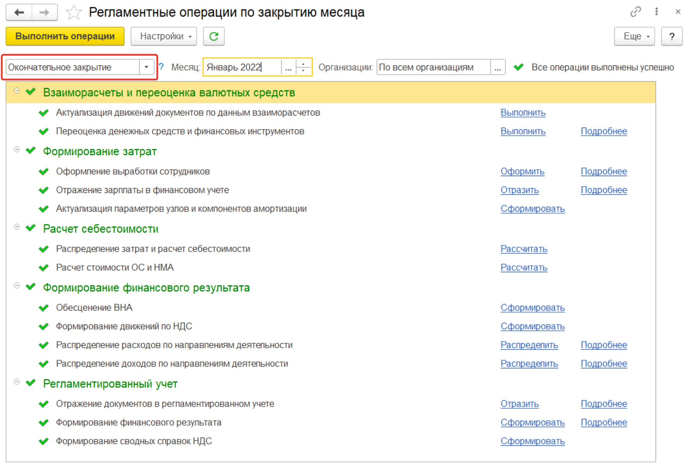Screen dimensions: 691x468
Task: Click the back navigation arrow
Action: [x=19, y=13]
